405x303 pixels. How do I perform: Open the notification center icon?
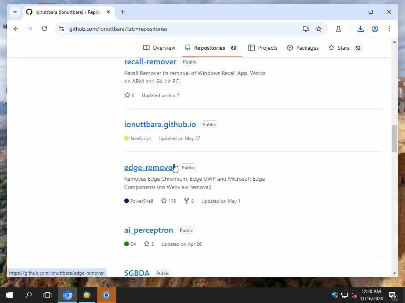pos(392,295)
